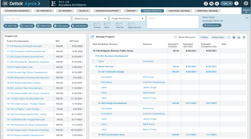Click the widget download/export icon

tap(239, 37)
